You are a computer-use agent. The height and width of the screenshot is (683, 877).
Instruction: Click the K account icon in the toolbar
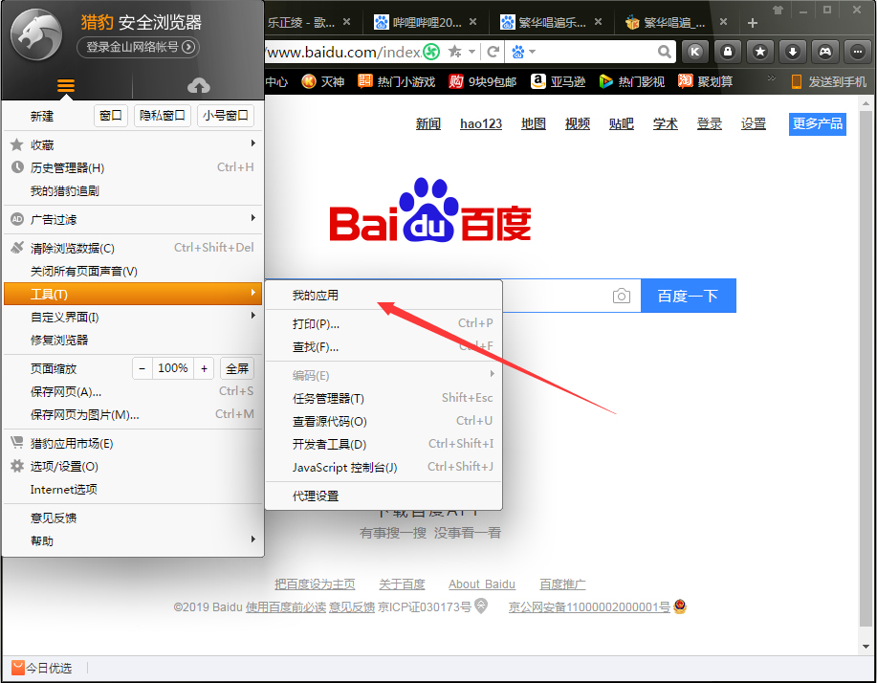695,52
